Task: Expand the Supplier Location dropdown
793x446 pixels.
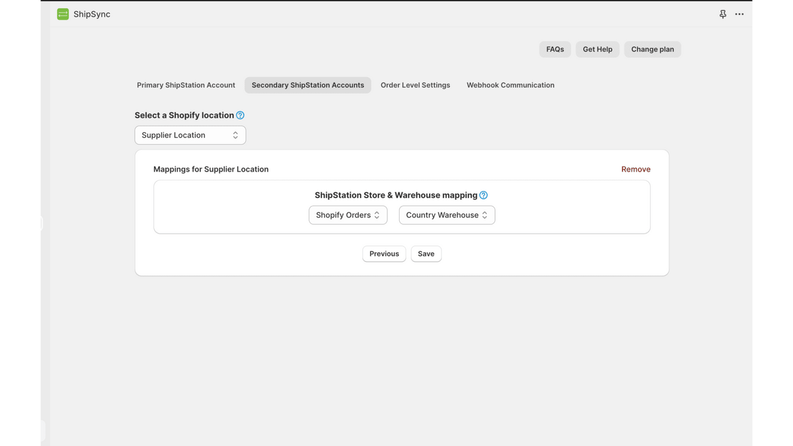Action: click(x=190, y=135)
